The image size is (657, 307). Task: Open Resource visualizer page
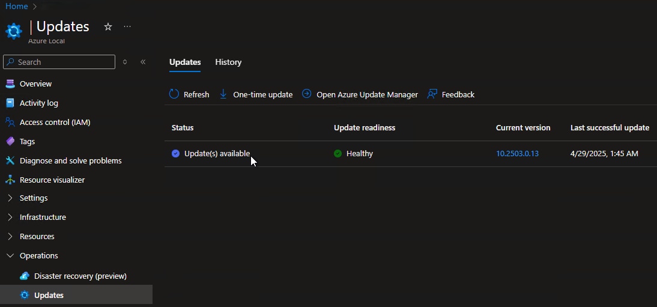[52, 180]
